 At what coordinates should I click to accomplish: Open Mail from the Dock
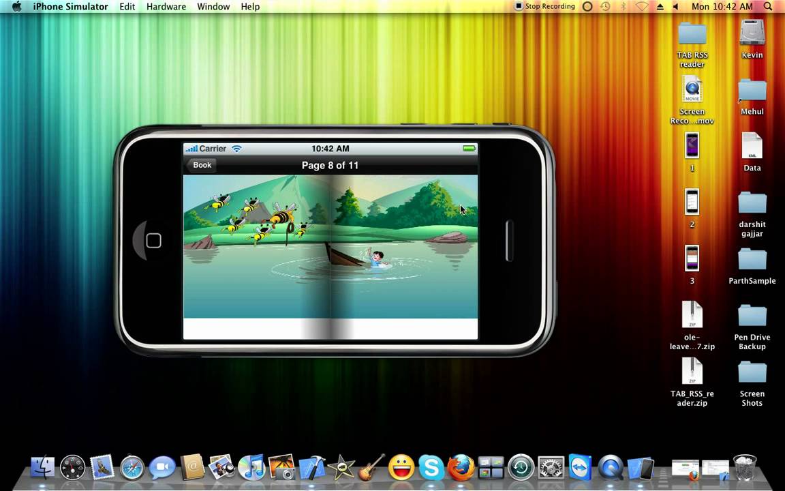click(x=103, y=467)
